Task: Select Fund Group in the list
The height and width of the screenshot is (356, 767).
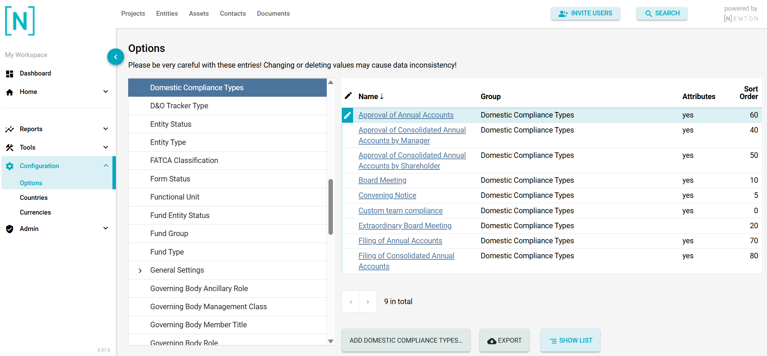Action: tap(227, 234)
